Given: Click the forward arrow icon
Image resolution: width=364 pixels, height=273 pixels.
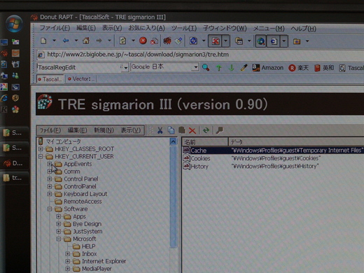Looking at the screenshot, I should pos(99,41).
